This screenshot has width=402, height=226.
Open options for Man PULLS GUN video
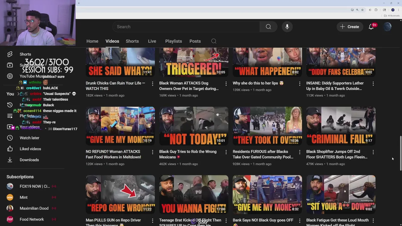[153, 221]
